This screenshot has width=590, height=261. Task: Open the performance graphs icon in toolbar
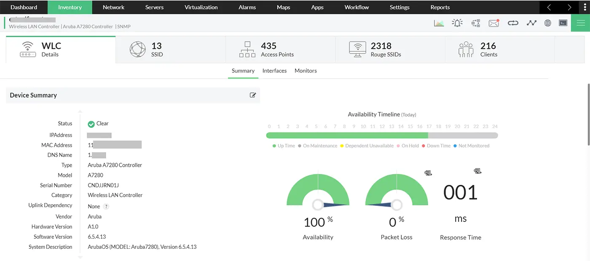point(439,23)
